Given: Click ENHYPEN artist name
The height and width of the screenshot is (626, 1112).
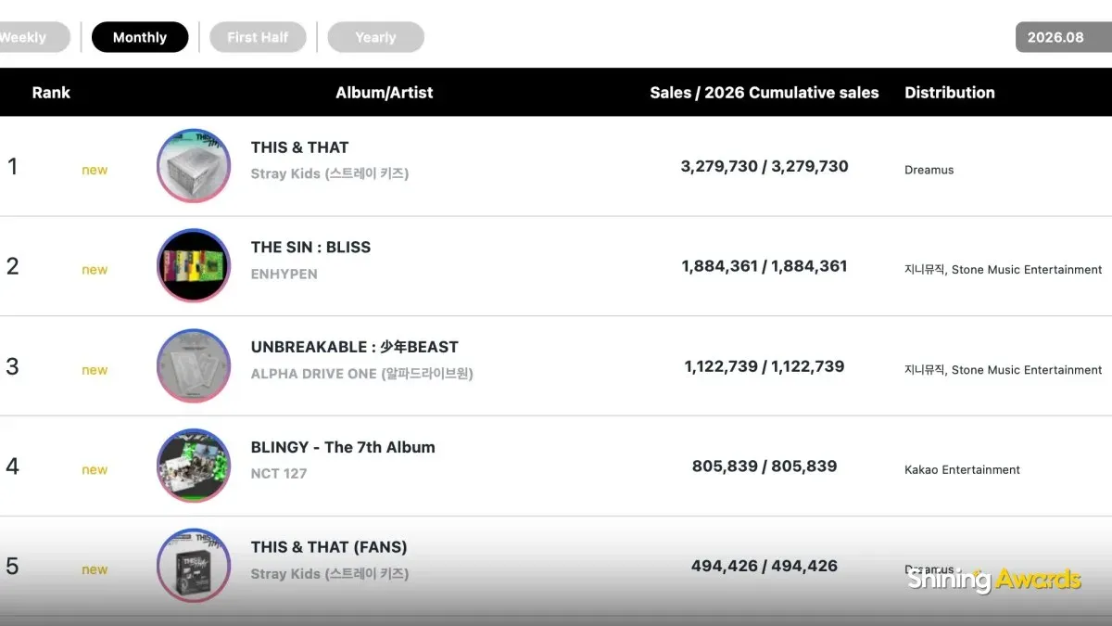Looking at the screenshot, I should (x=284, y=274).
